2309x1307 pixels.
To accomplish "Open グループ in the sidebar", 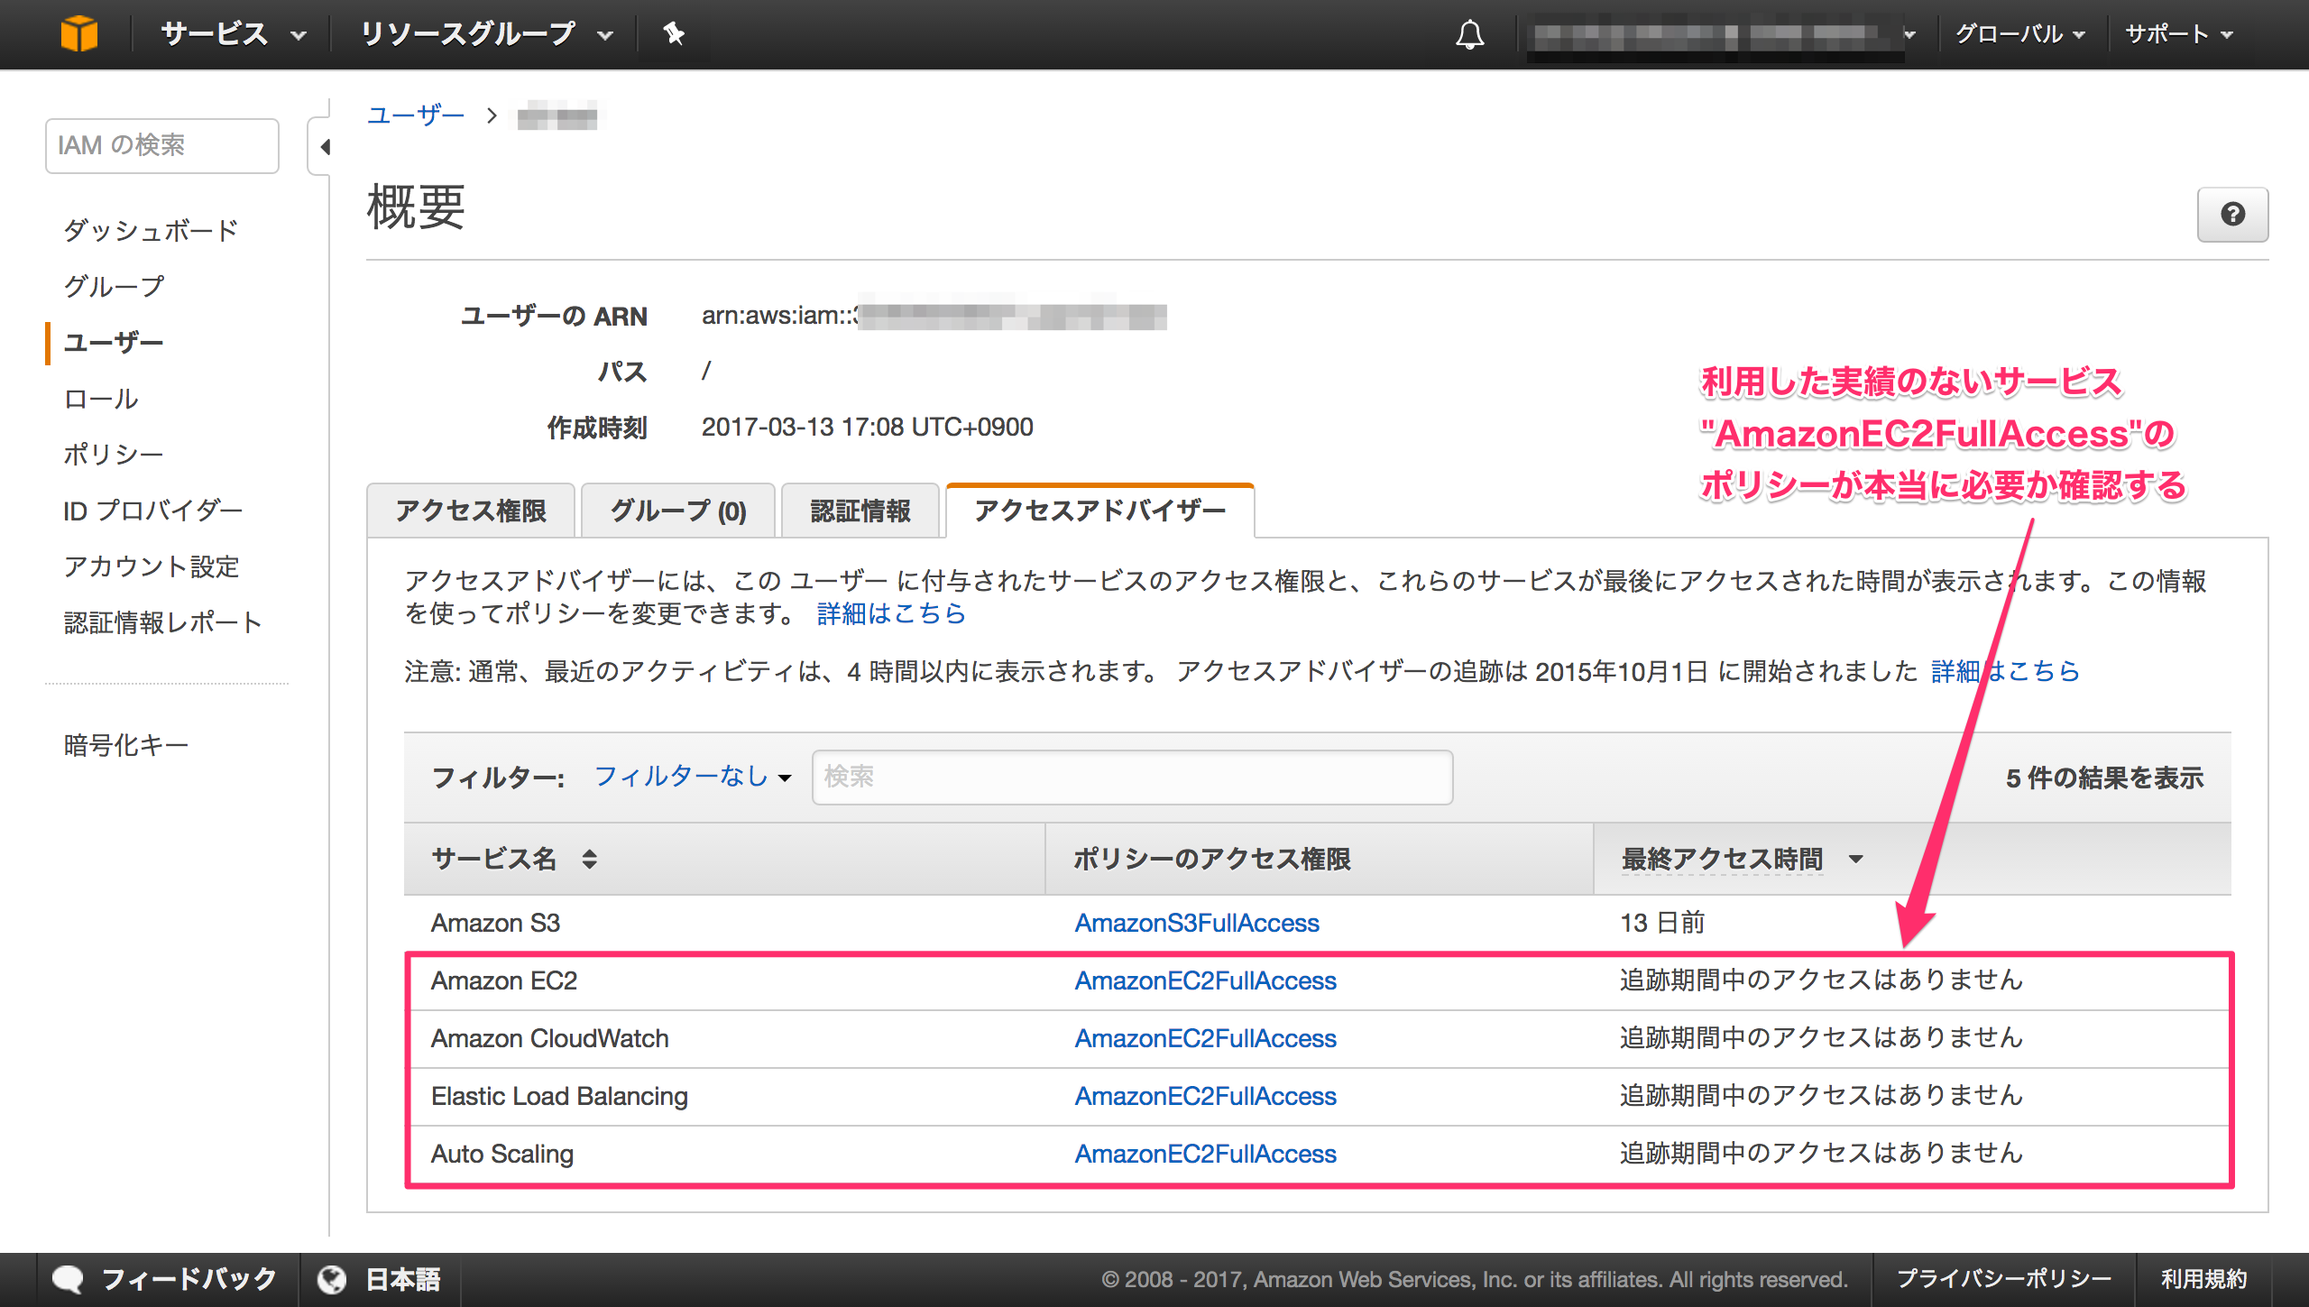I will (x=114, y=286).
